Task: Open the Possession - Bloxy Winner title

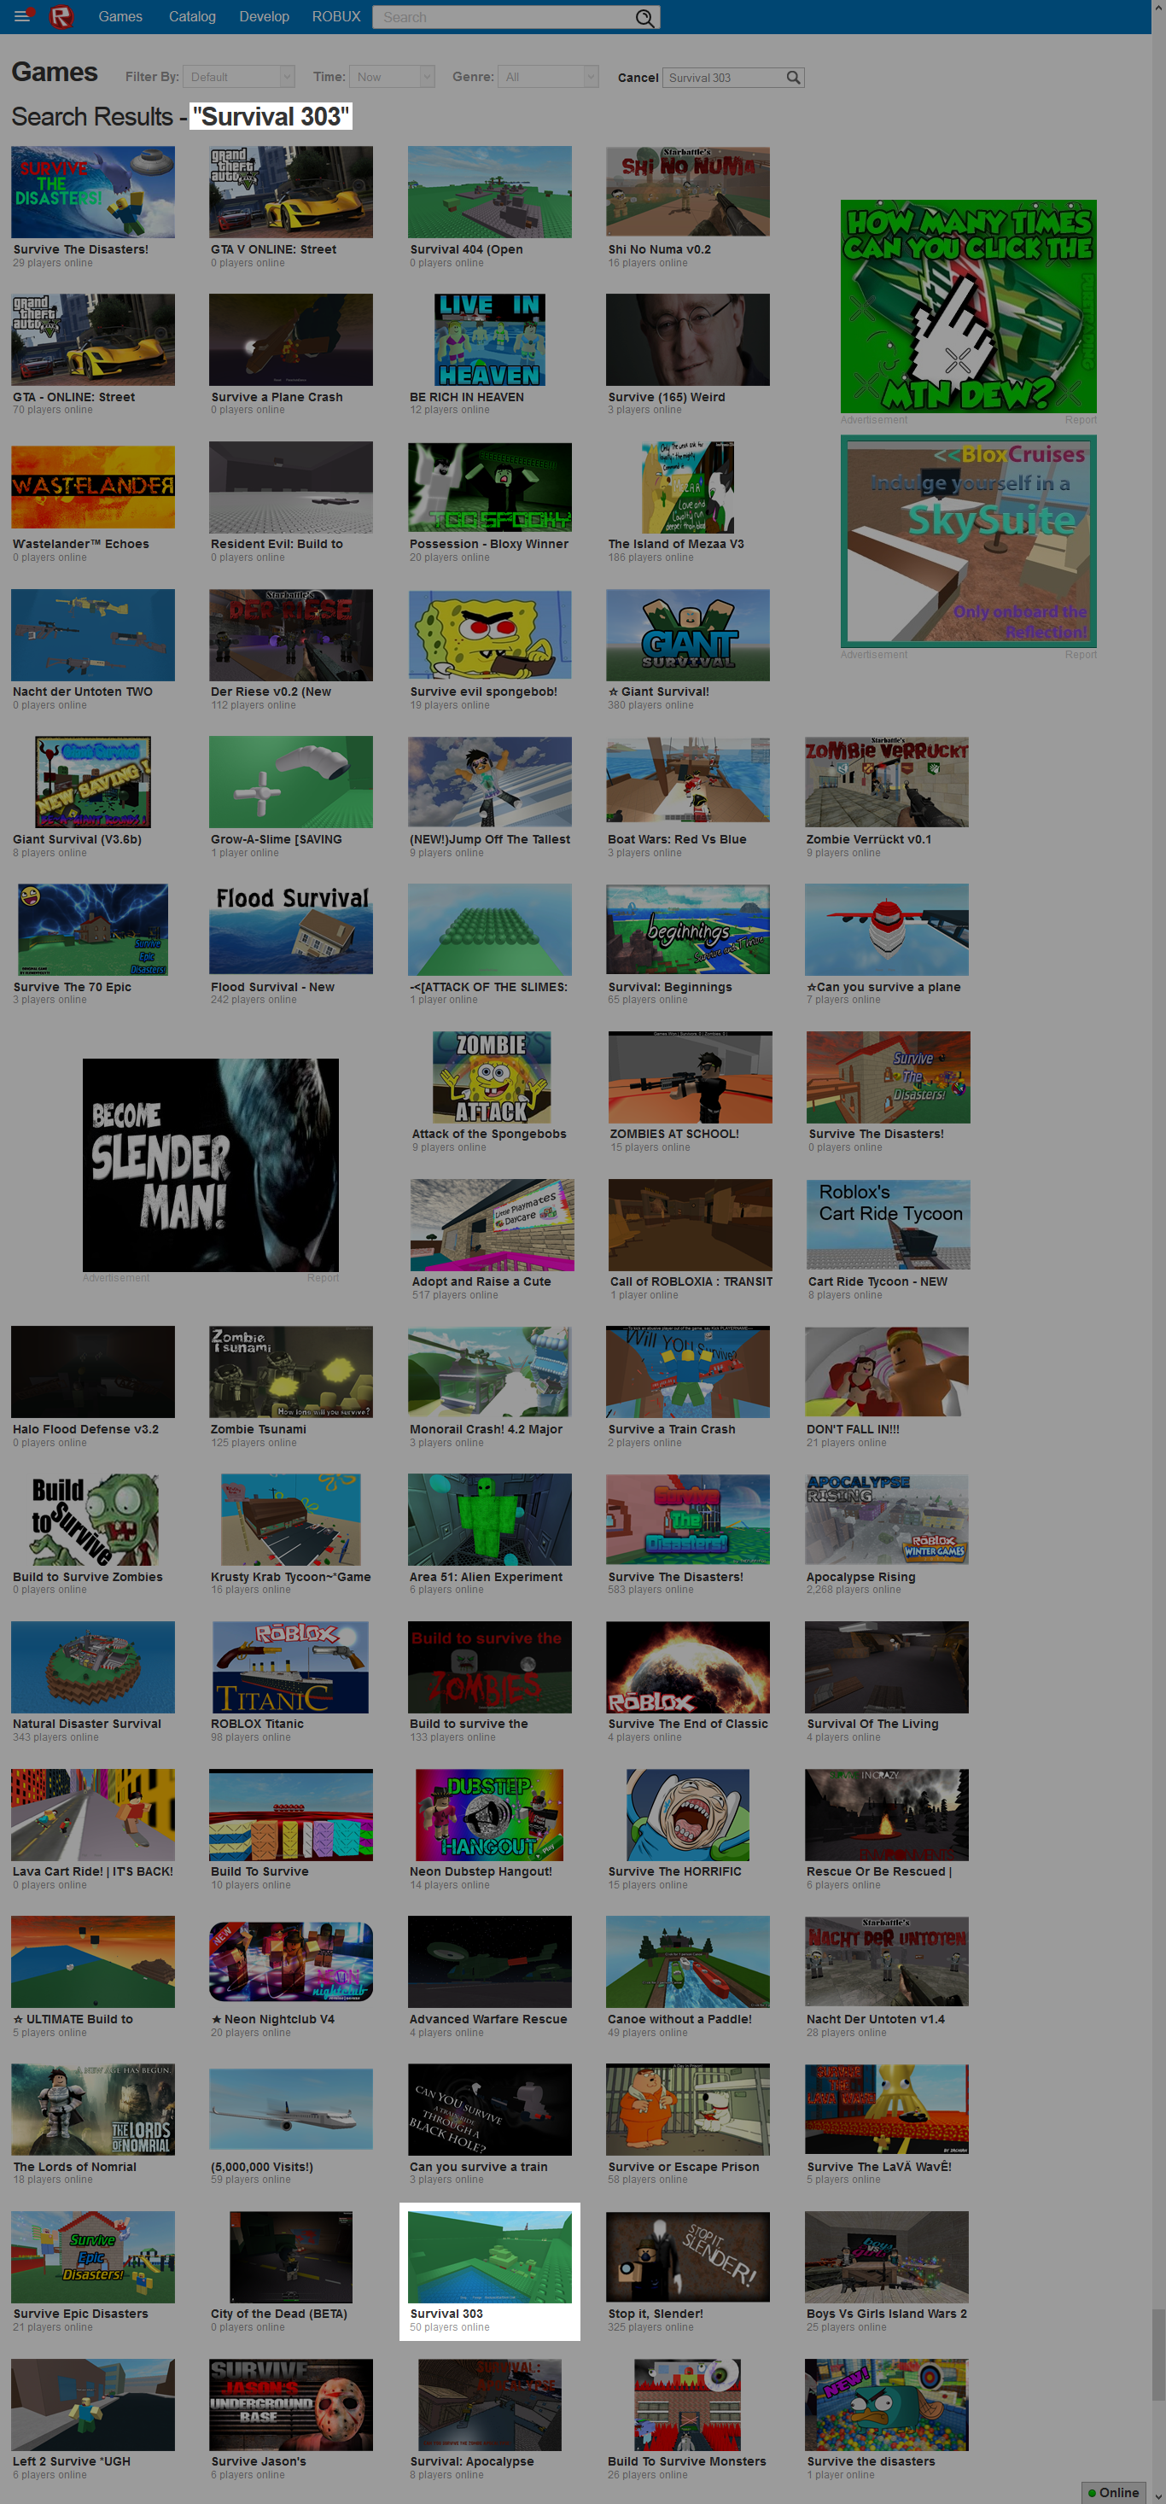Action: (489, 545)
